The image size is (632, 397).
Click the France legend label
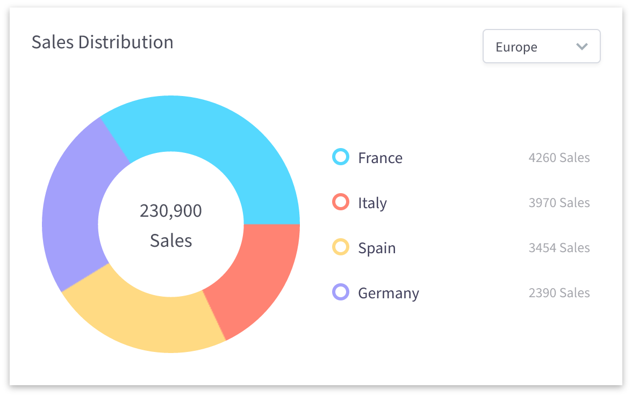[380, 158]
